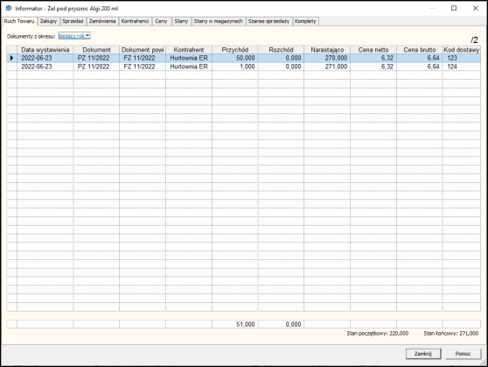Switch to the Zakupy tab
488x367 pixels.
(x=49, y=21)
